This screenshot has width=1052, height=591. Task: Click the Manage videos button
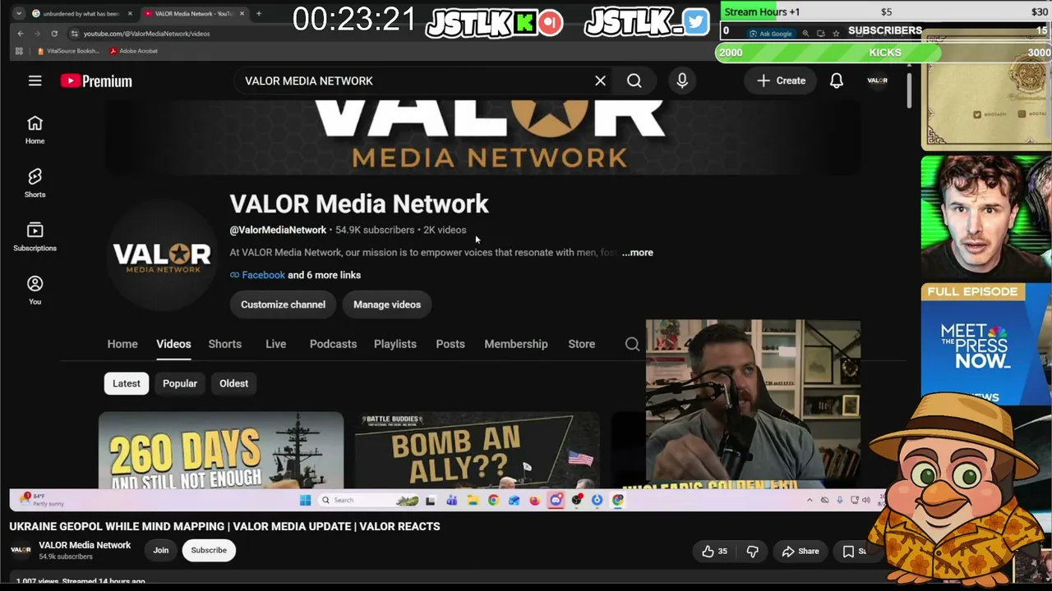click(x=387, y=305)
